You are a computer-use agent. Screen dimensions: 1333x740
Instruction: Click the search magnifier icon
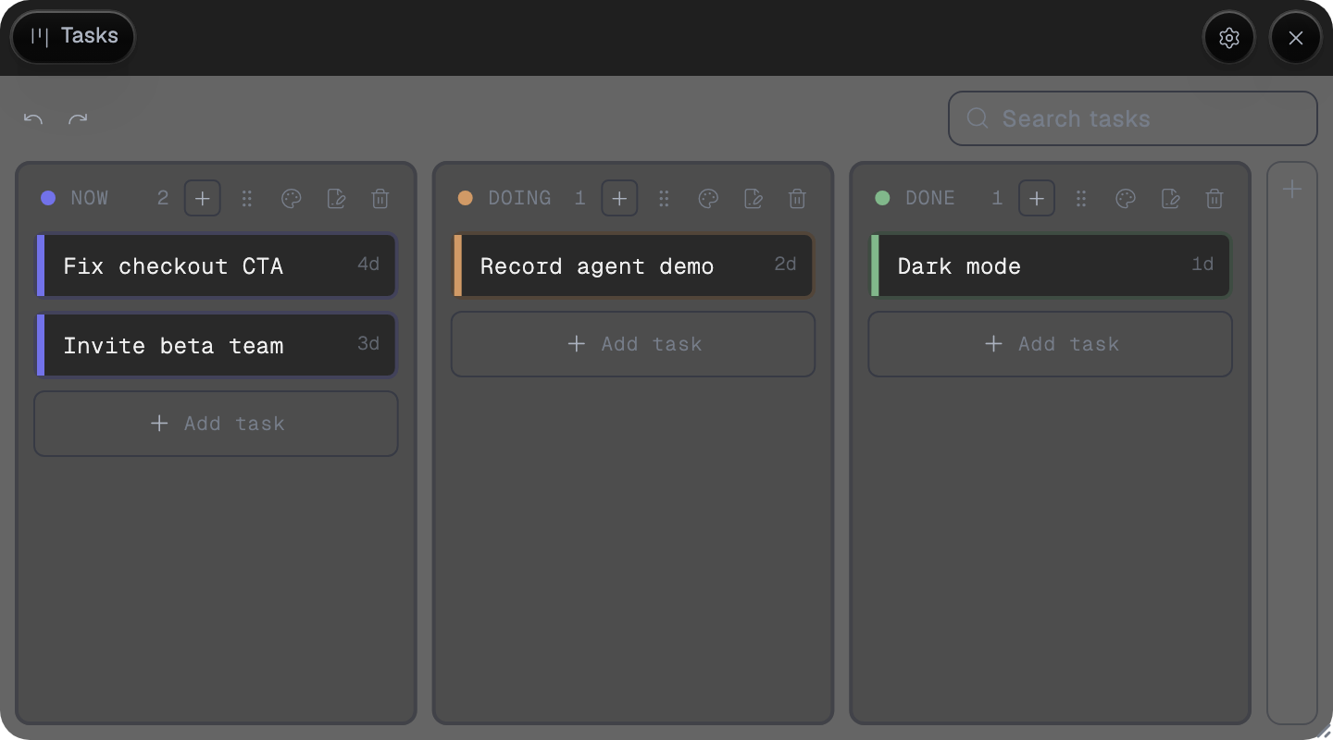(978, 118)
